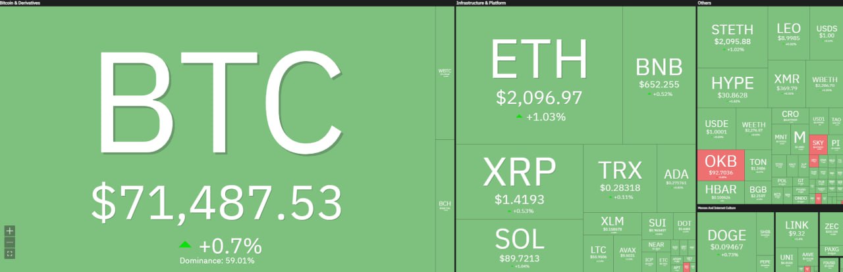
Task: Open the SOL tile at $89.7213
Action: point(520,245)
